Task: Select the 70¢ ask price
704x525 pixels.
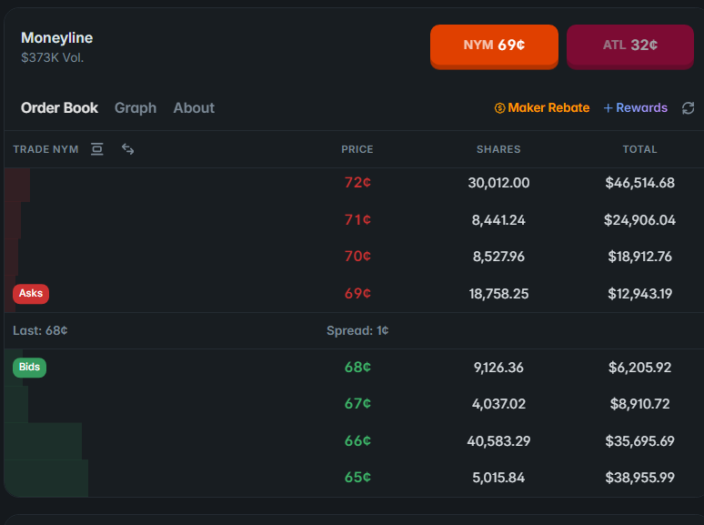Action: coord(357,256)
